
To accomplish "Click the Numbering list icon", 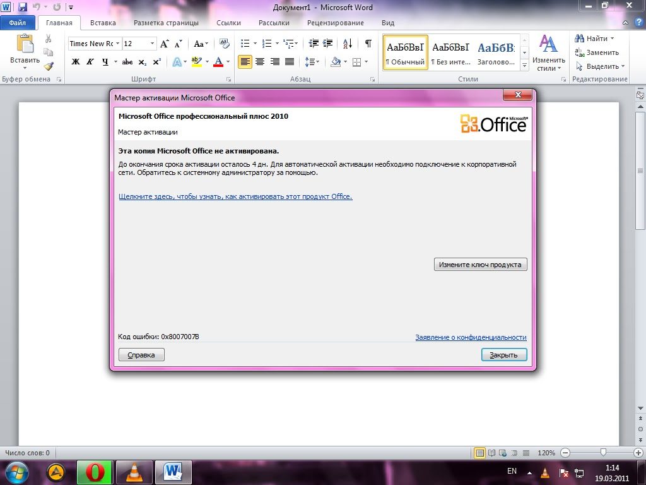I will 267,44.
